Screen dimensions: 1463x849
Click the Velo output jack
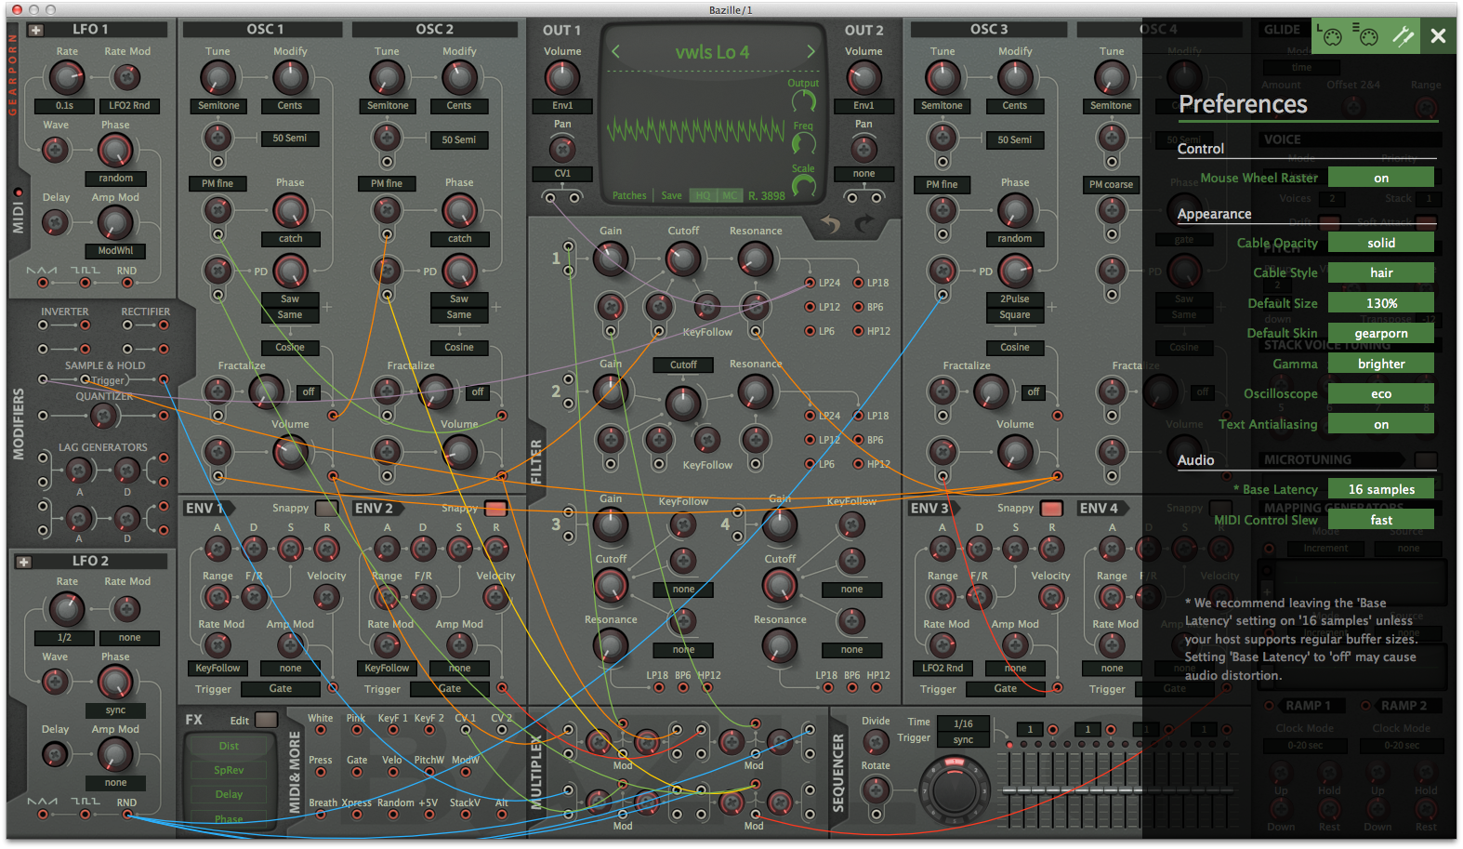tap(392, 773)
